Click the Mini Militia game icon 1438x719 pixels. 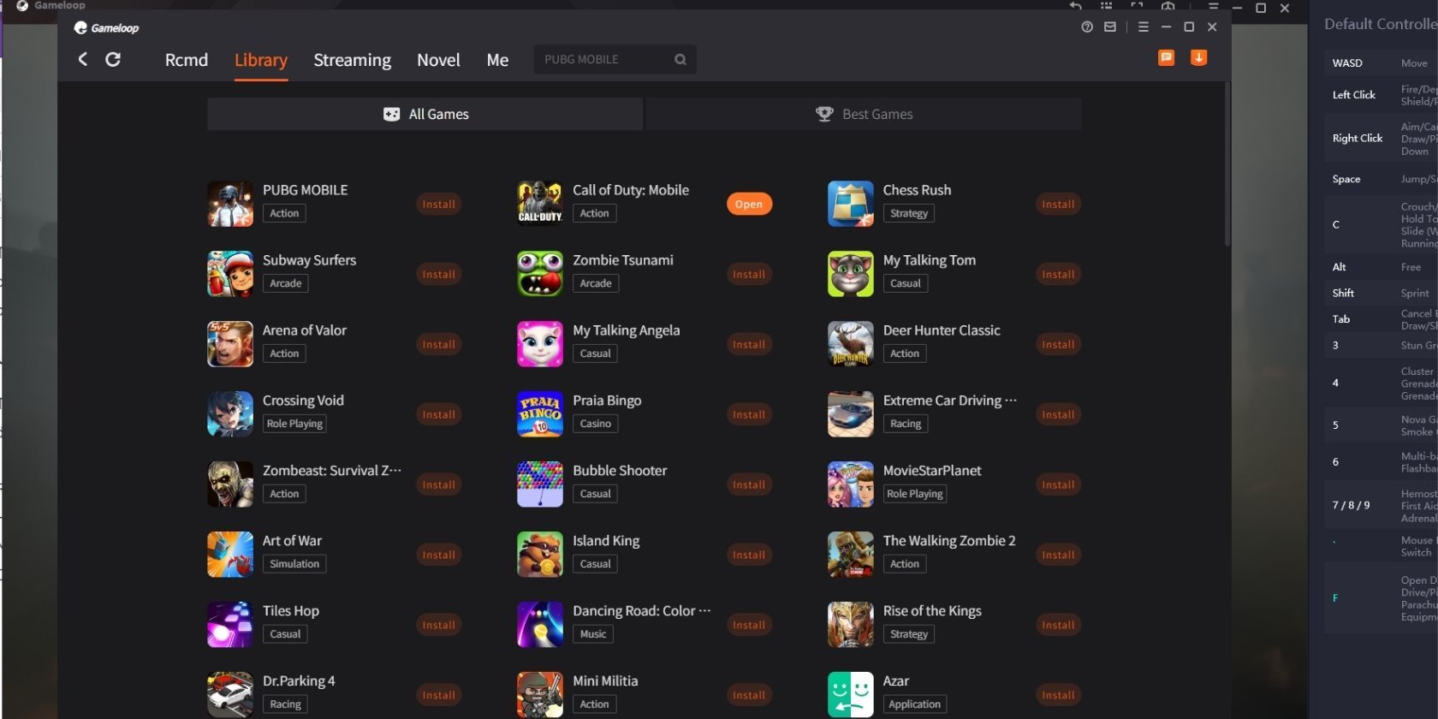pyautogui.click(x=540, y=695)
